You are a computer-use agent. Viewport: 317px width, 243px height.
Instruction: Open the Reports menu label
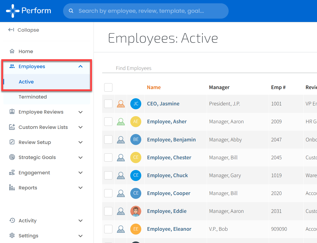pos(28,188)
